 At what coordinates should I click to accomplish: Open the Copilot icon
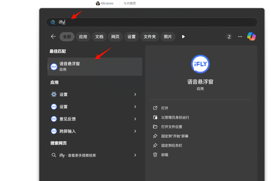click(251, 37)
